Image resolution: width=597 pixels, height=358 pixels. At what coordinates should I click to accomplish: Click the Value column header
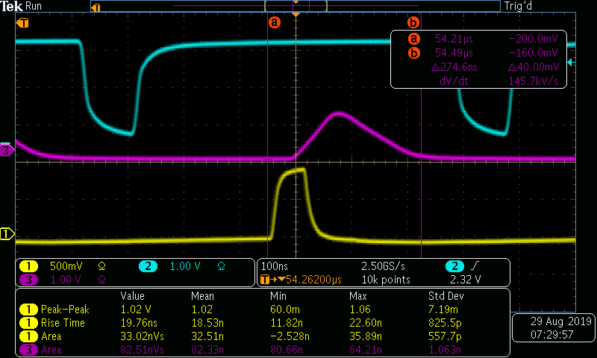[x=133, y=296]
